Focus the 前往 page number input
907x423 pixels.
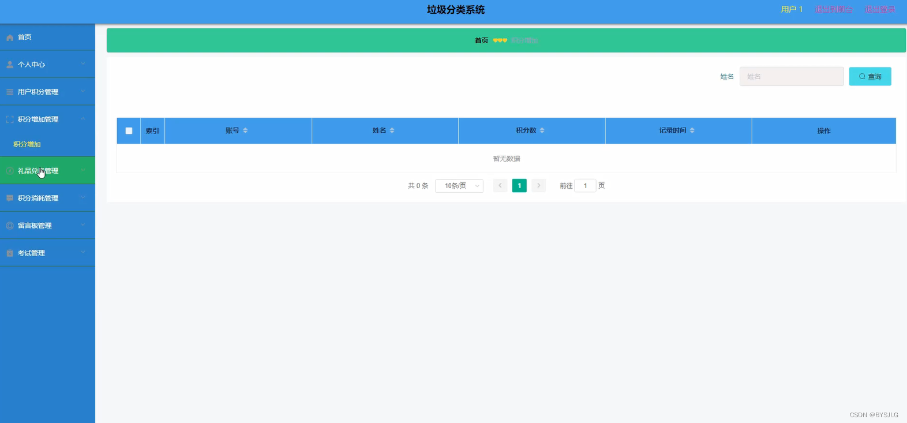pos(585,186)
